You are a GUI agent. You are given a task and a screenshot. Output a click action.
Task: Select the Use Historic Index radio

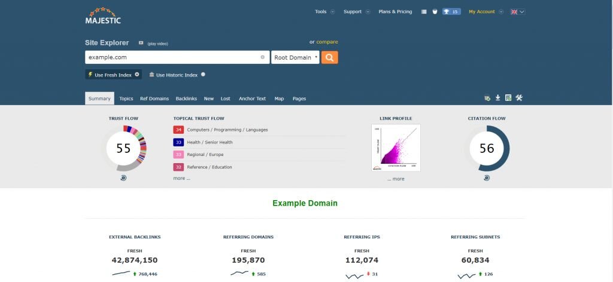click(203, 74)
